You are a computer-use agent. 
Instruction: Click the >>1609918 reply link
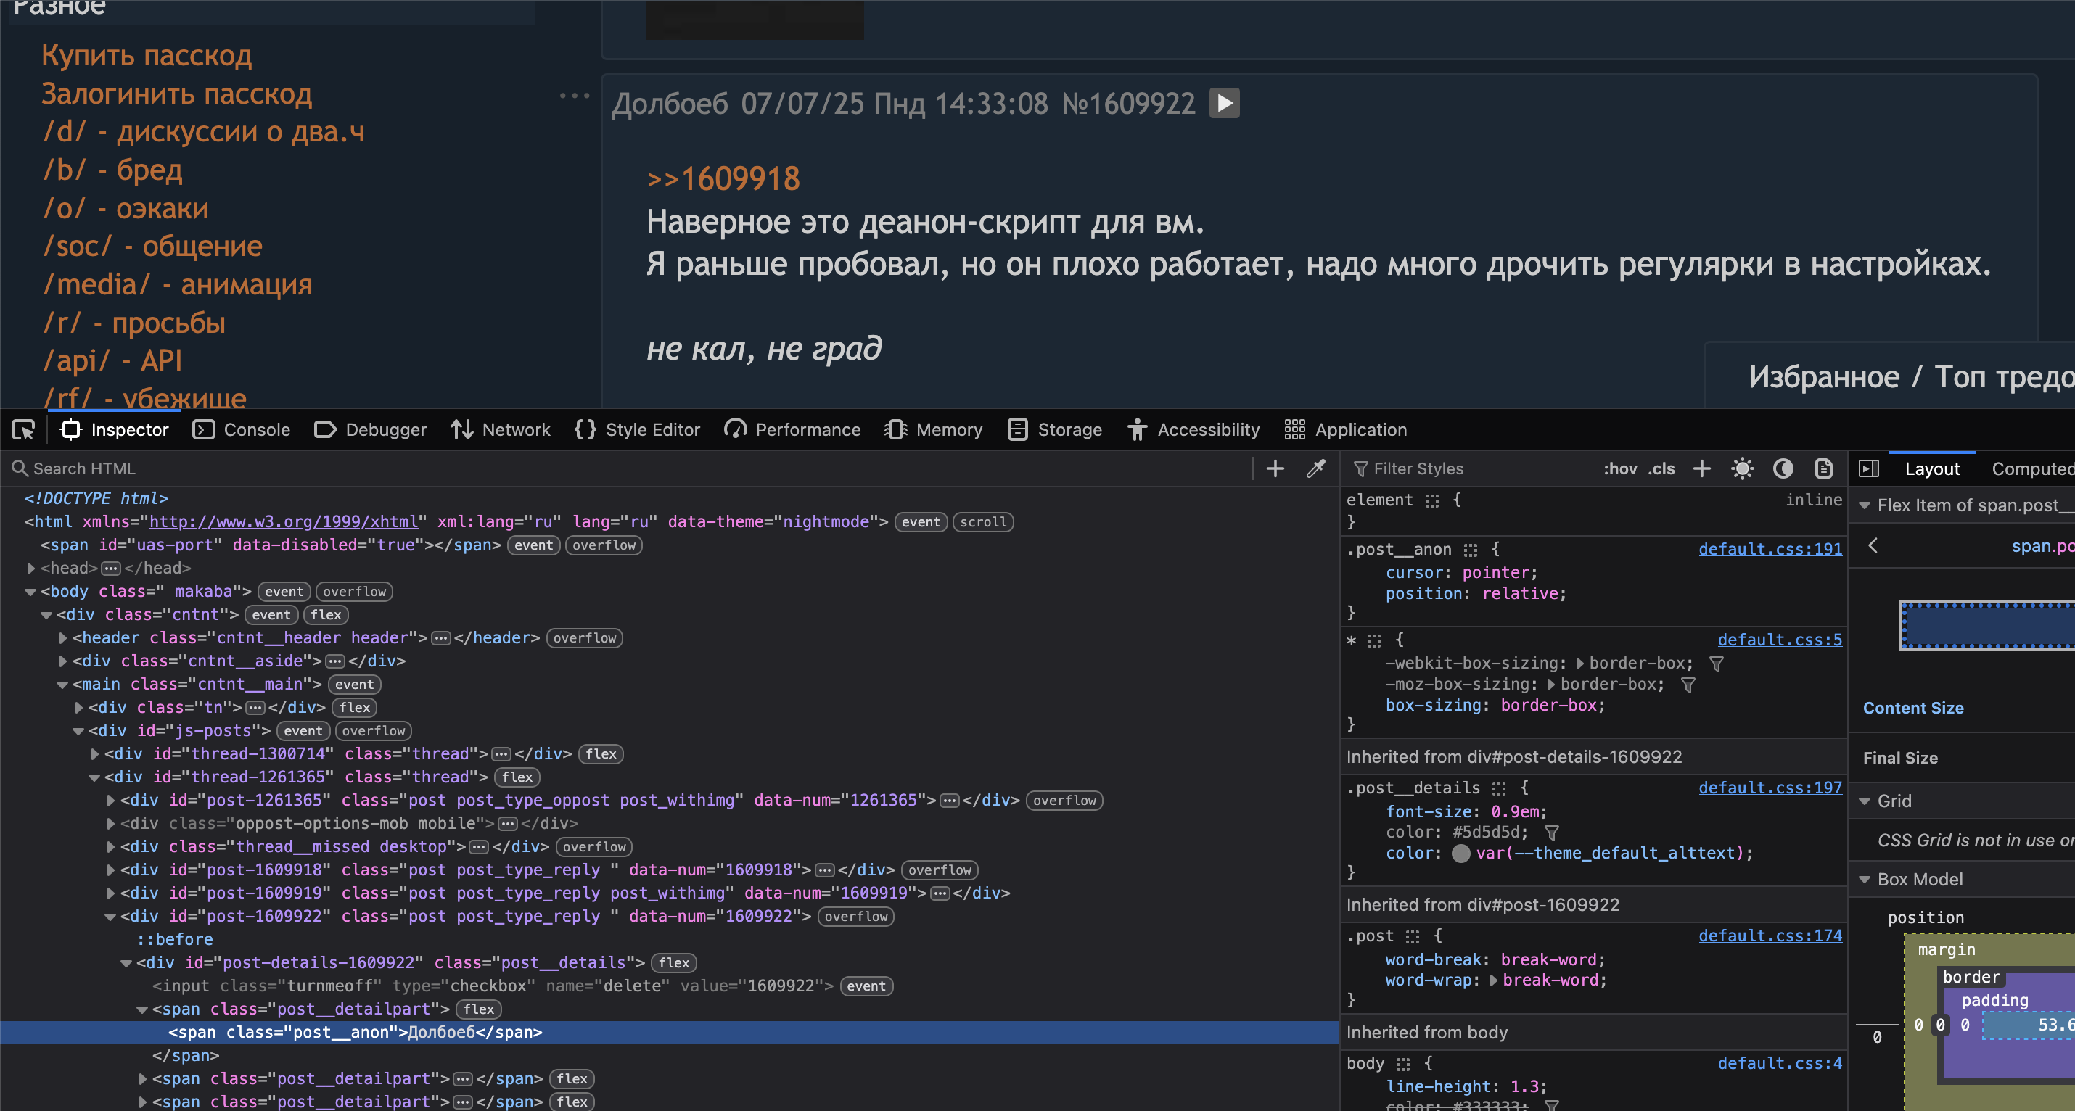click(x=723, y=178)
